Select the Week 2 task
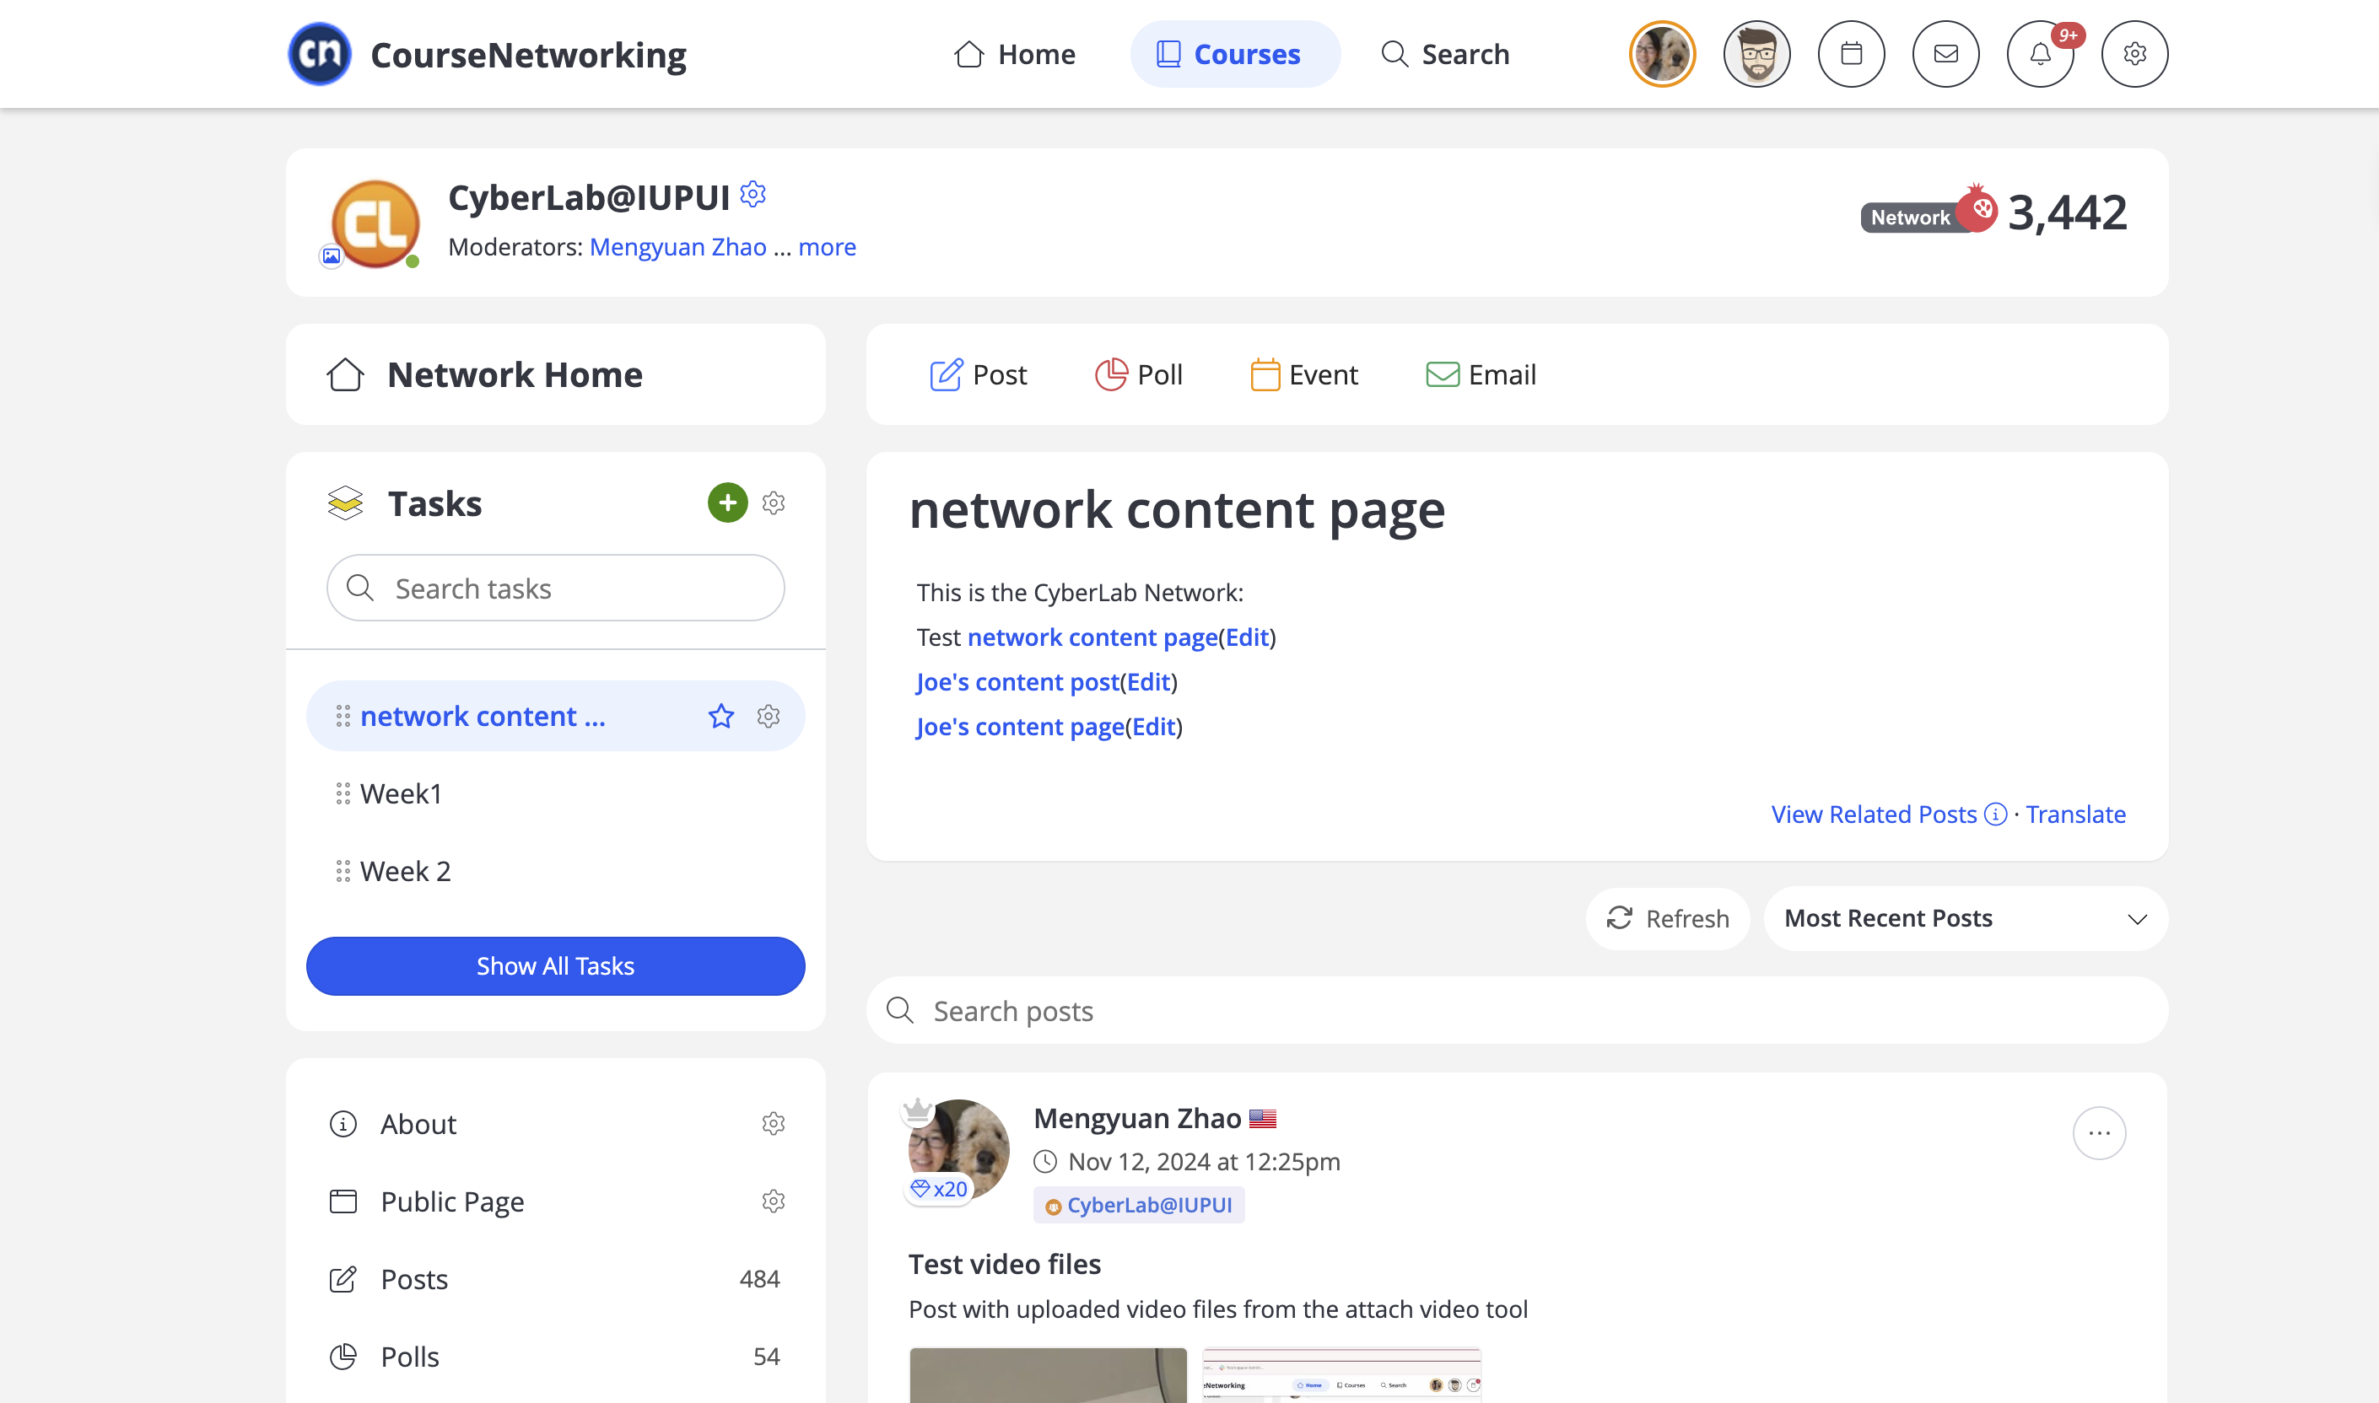Image resolution: width=2379 pixels, height=1403 pixels. 406,871
